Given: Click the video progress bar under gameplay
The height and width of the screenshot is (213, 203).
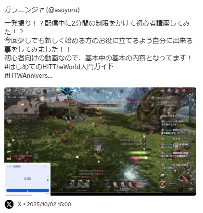Looking at the screenshot, I should click(100, 193).
